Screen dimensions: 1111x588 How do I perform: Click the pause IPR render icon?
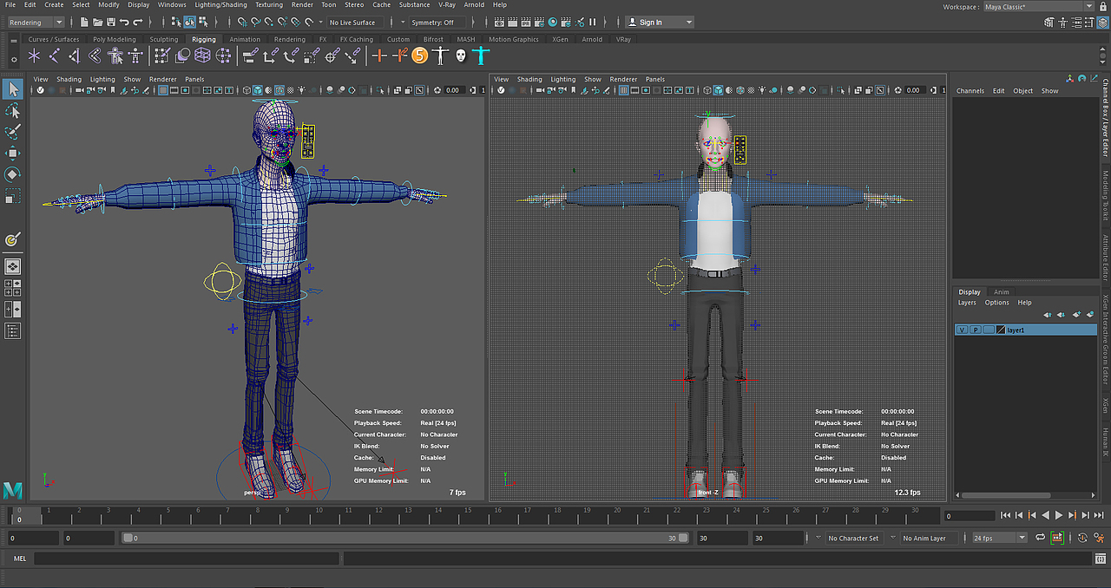pos(593,22)
